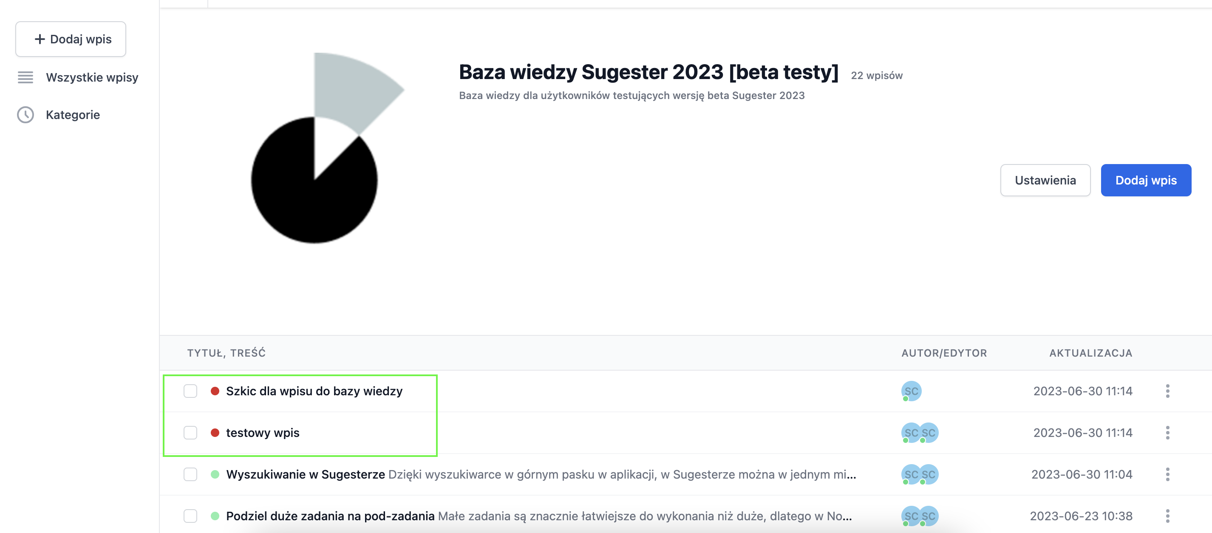This screenshot has width=1212, height=533.
Task: Click the blue Dodaj wpis button
Action: (x=1146, y=180)
